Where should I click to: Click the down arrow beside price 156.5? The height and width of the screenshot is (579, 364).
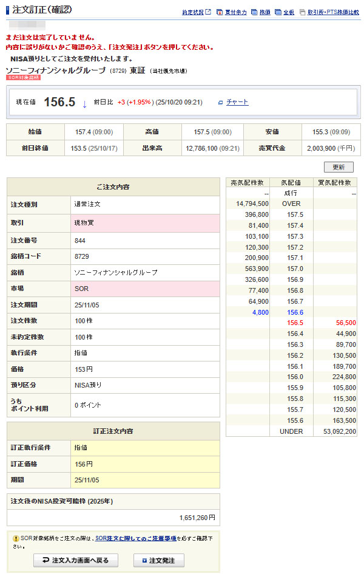click(x=84, y=103)
